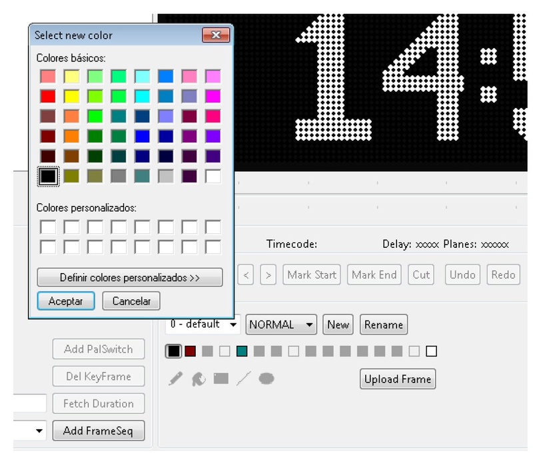Close the Select new color dialog

(216, 35)
